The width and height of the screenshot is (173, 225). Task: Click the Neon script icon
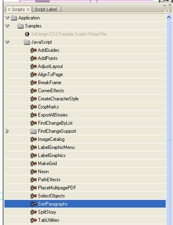tap(34, 172)
